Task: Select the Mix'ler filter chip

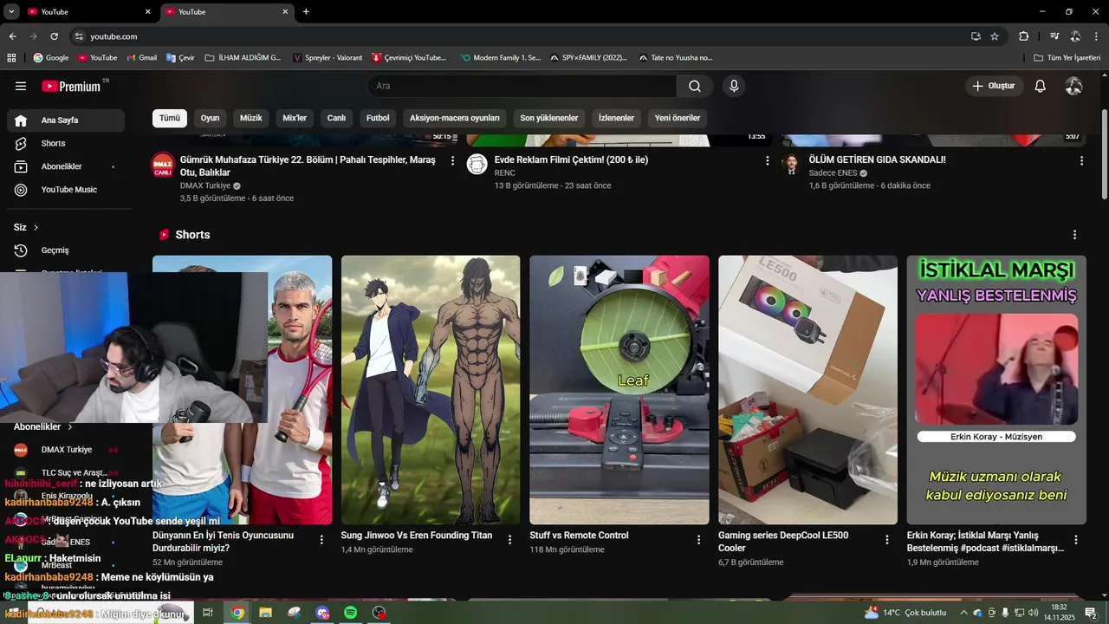Action: click(x=295, y=118)
